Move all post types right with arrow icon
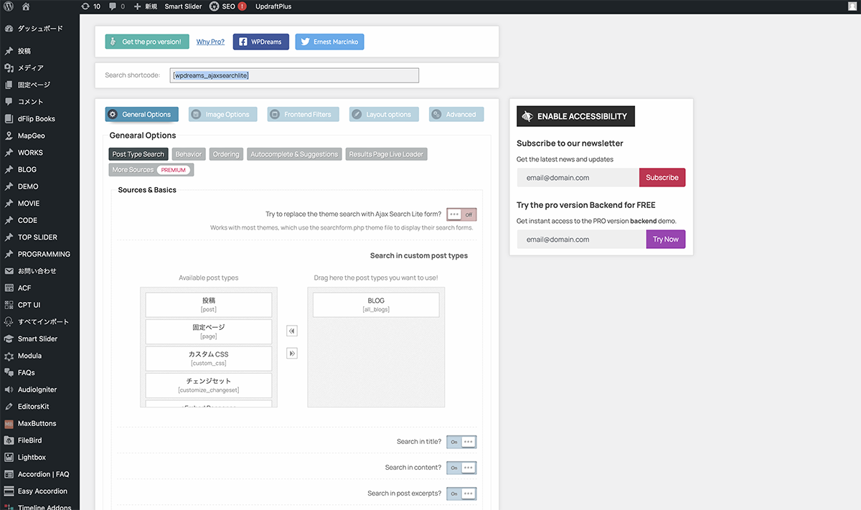The width and height of the screenshot is (861, 510). [292, 353]
